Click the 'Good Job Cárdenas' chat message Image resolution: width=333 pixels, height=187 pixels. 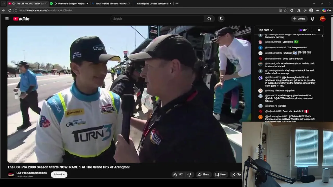coord(293,59)
